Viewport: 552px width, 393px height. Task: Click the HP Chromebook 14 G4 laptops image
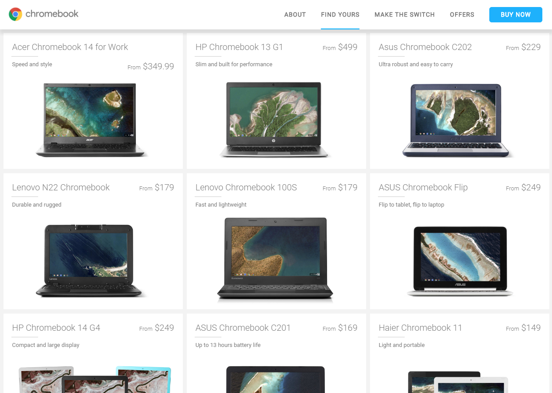click(x=95, y=379)
